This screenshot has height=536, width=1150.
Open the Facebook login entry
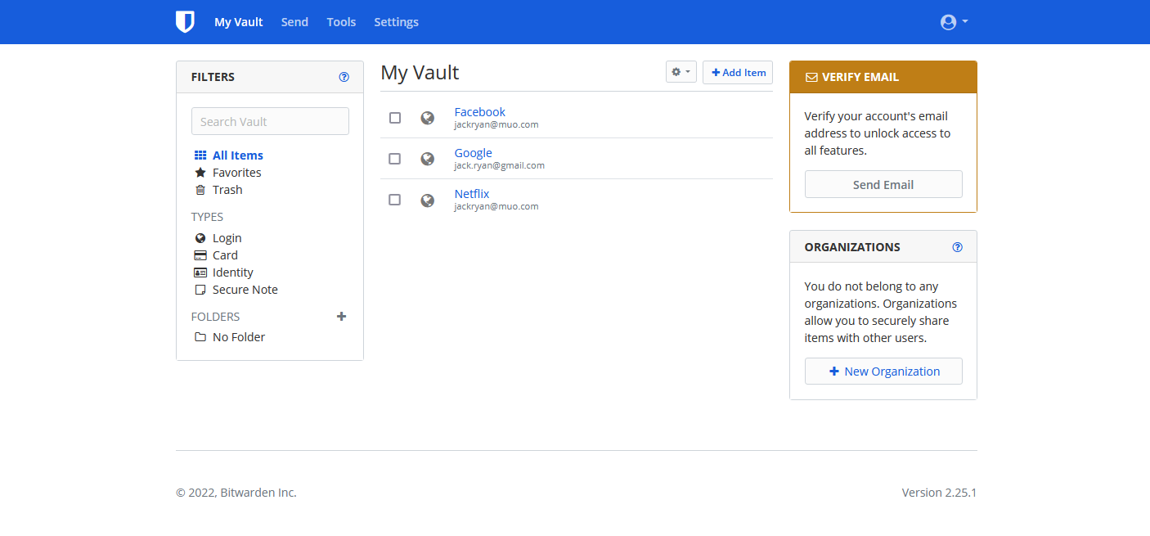point(480,112)
